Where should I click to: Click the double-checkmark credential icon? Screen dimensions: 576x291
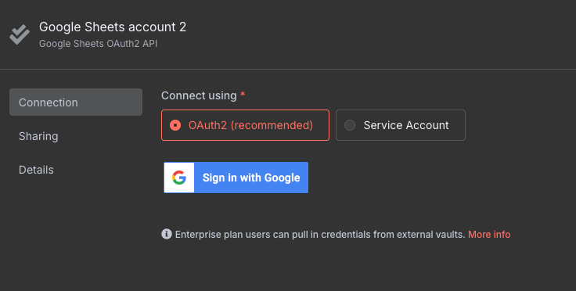[x=20, y=34]
